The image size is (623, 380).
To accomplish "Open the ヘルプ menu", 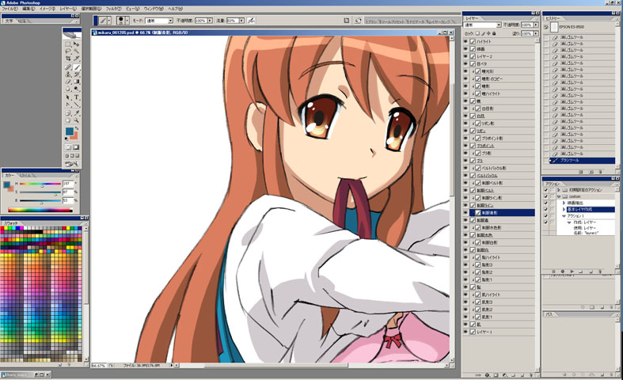I will [x=175, y=9].
